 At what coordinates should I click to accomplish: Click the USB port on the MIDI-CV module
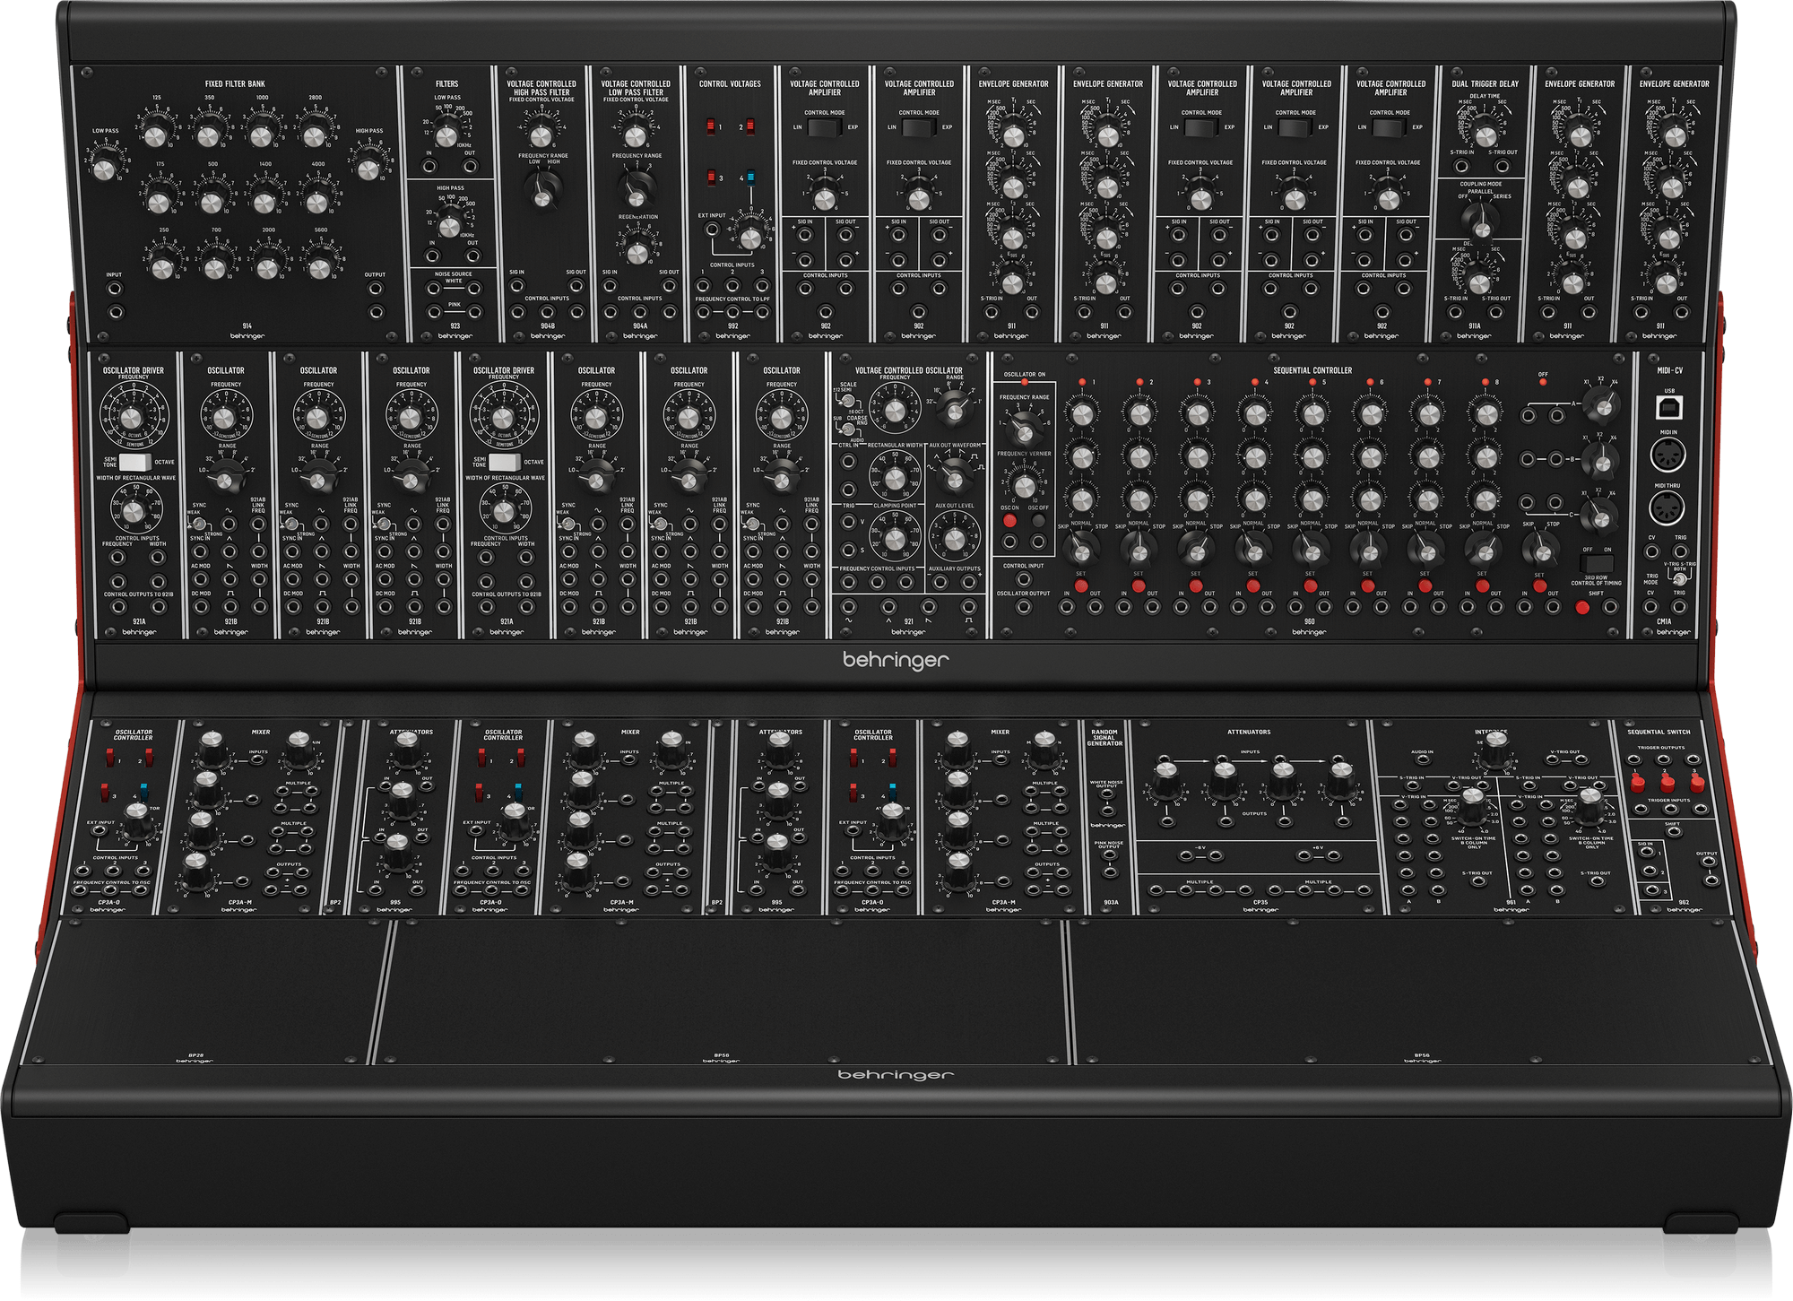1668,408
